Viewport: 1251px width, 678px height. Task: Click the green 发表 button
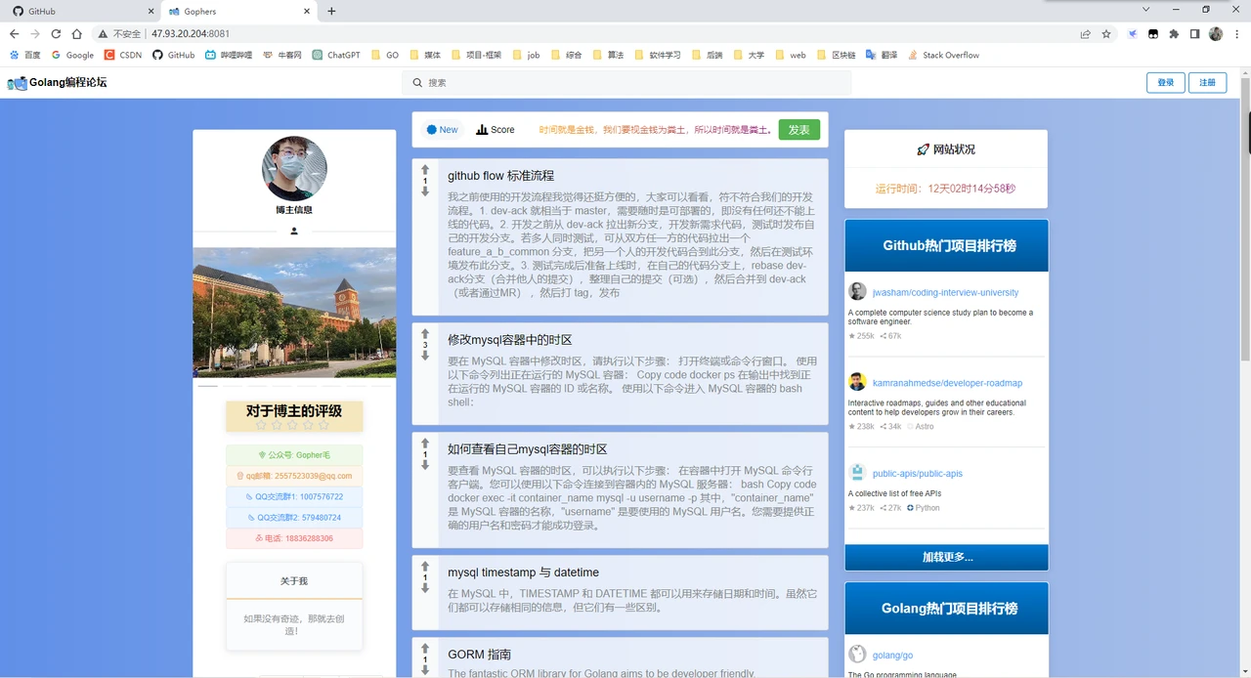click(798, 130)
